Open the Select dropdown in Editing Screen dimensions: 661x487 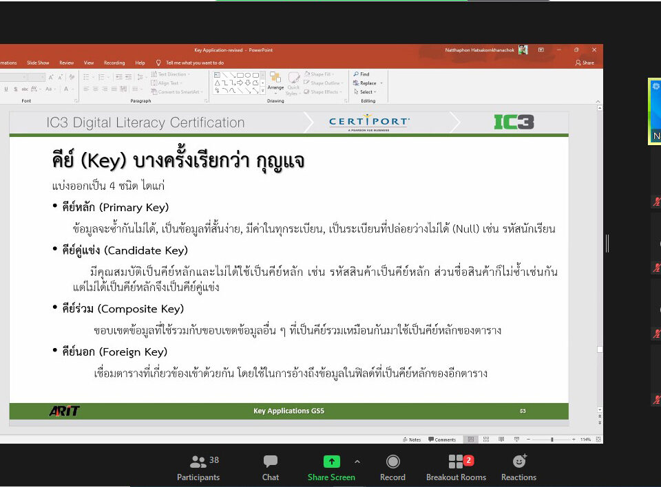click(365, 92)
